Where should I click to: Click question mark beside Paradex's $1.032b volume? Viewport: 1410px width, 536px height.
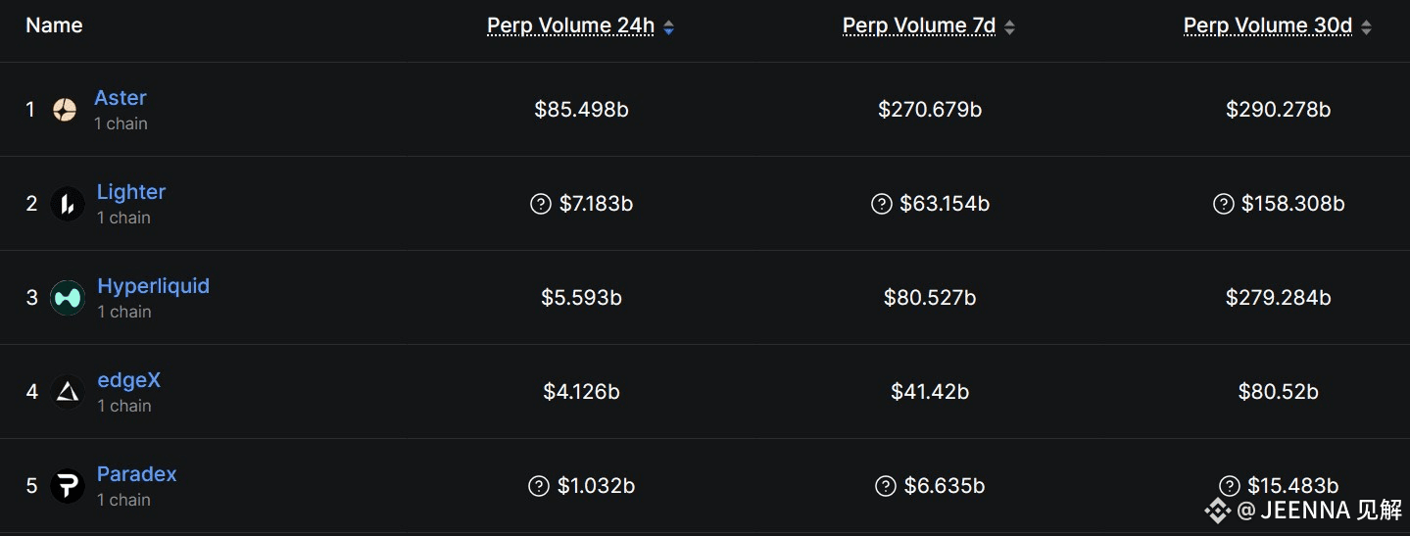[x=538, y=486]
